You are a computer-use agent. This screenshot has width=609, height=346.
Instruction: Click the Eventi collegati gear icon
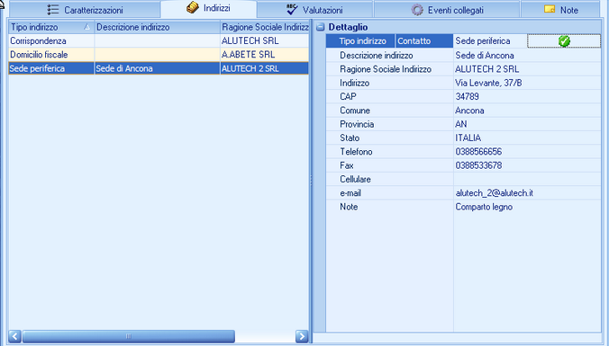point(417,10)
